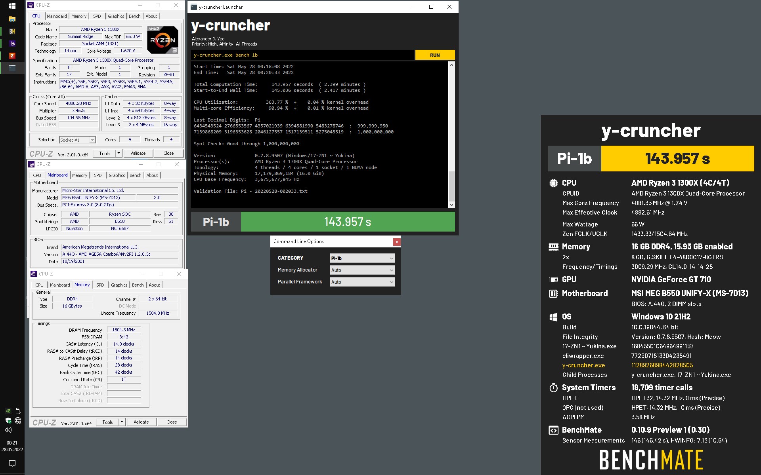The image size is (761, 475).
Task: Open Graphics tab in top CPU-Z window
Action: pyautogui.click(x=116, y=16)
